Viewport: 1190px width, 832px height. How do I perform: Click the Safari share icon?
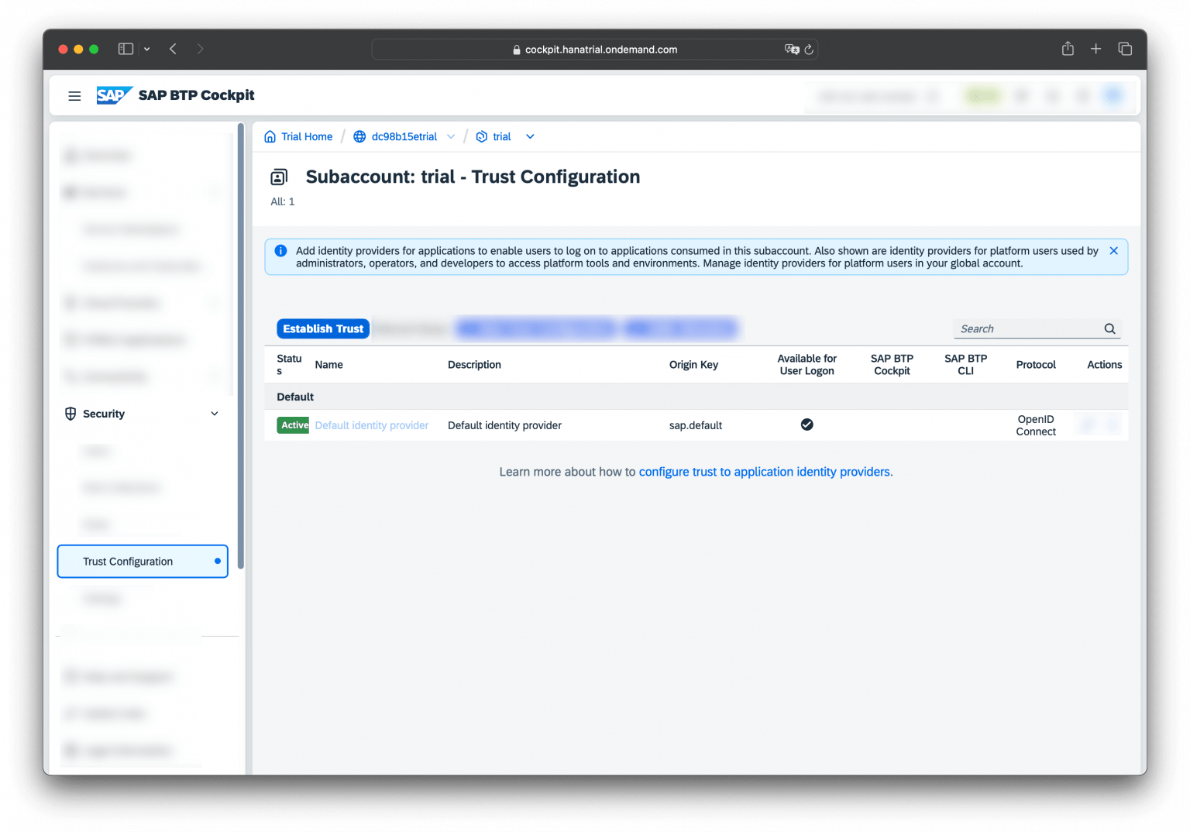(1067, 48)
